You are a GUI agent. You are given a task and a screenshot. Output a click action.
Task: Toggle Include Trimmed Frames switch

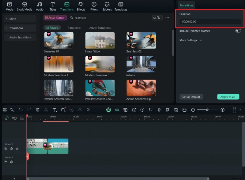coord(238,31)
